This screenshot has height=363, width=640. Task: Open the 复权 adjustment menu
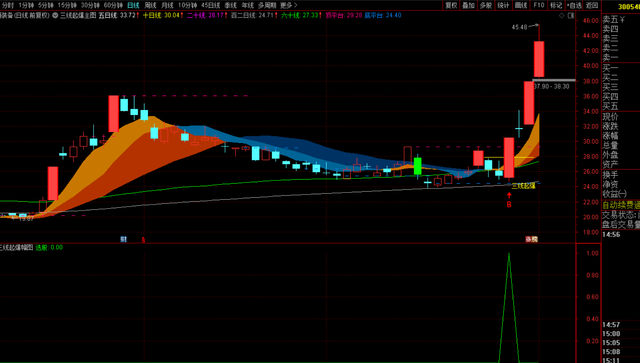[451, 5]
